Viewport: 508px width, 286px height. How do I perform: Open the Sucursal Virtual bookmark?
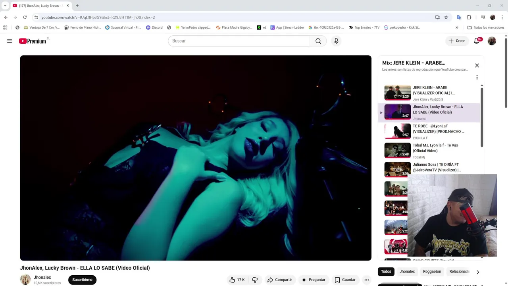tap(123, 27)
